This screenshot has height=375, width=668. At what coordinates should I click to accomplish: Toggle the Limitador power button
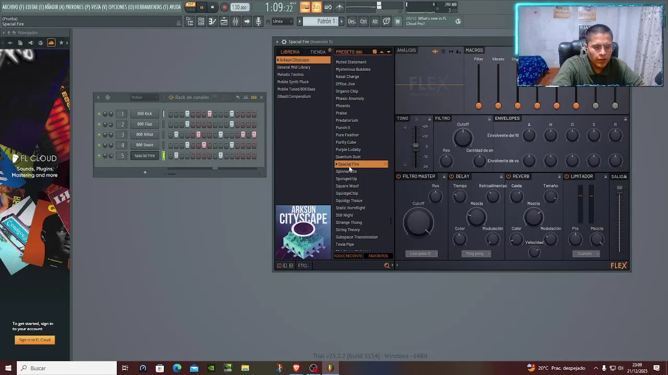[566, 177]
